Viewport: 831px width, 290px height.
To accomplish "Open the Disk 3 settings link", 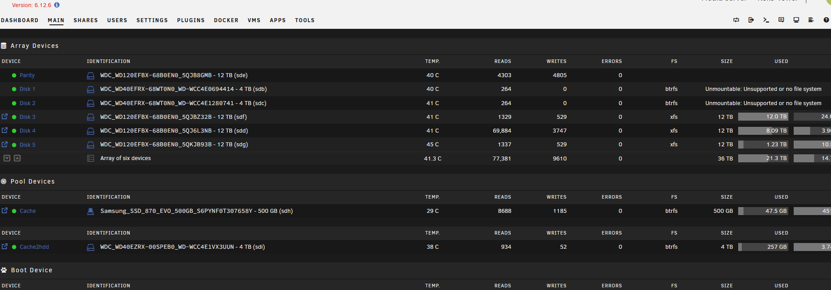I will (x=28, y=117).
